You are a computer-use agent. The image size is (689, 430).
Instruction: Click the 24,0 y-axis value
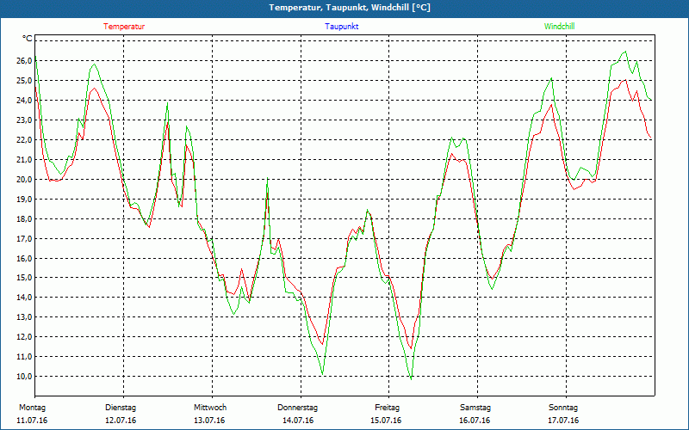[x=25, y=100]
